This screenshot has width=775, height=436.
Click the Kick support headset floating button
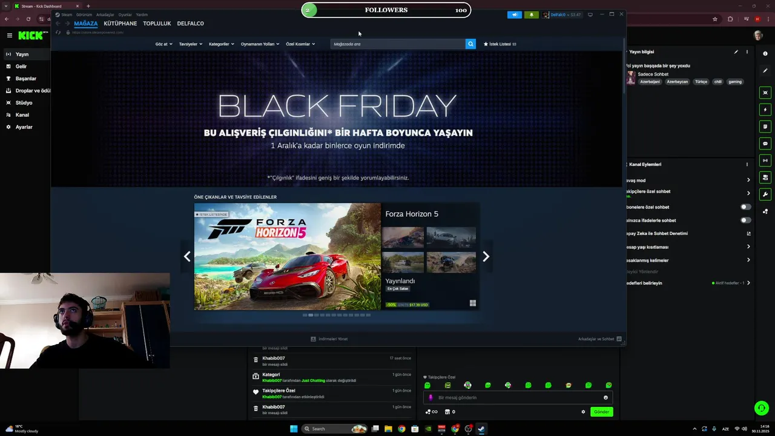tap(762, 408)
